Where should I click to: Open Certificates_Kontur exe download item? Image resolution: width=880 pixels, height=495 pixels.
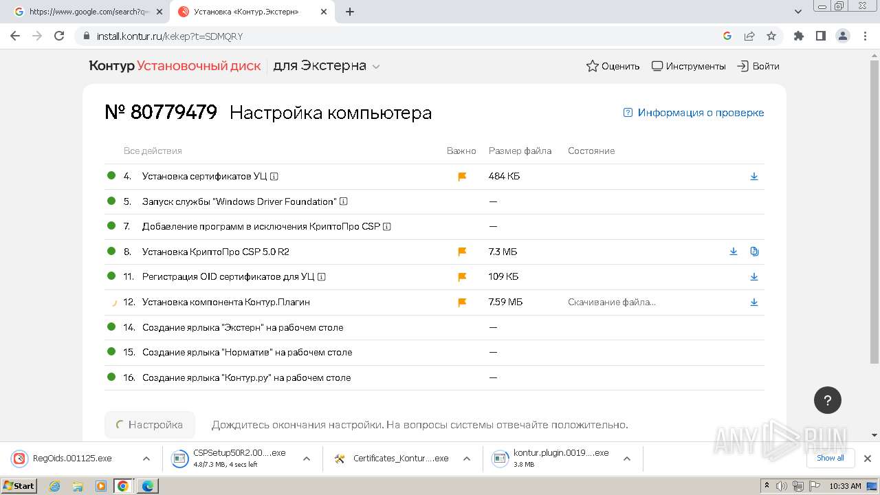(393, 459)
